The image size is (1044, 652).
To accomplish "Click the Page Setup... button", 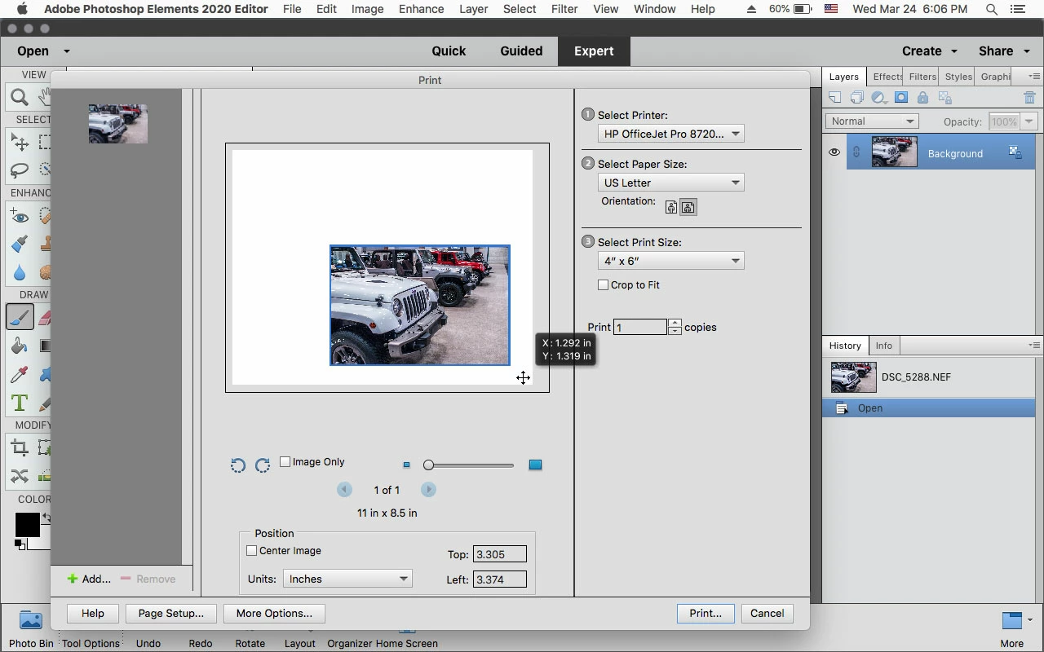I will tap(171, 614).
